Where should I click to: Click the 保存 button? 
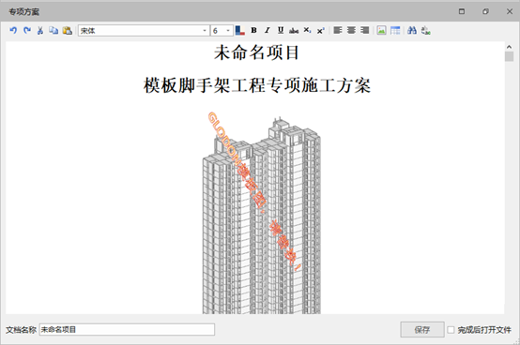(x=422, y=329)
